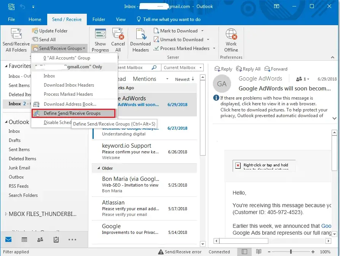
Task: Open Unmark to Download dropdown arrow
Action: point(208,40)
